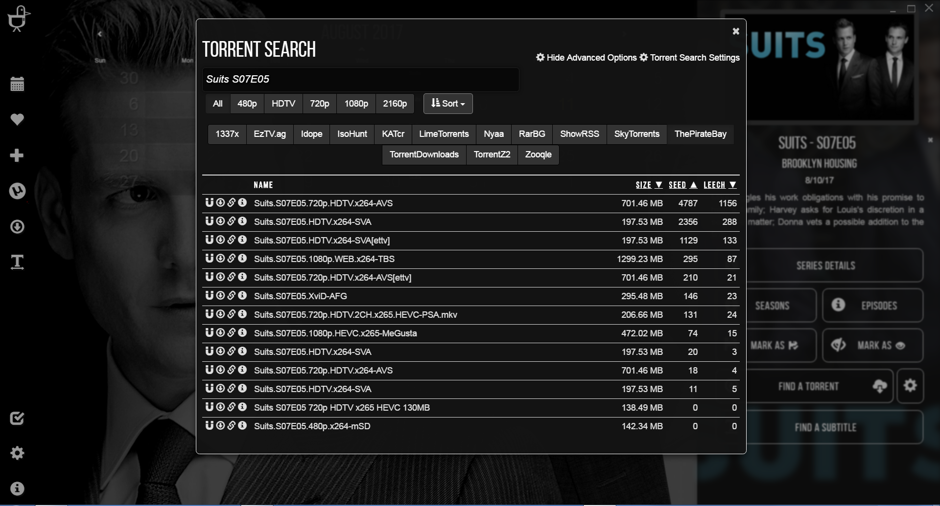Viewport: 940px width, 506px height.
Task: Select the All quality filter
Action: (x=217, y=104)
